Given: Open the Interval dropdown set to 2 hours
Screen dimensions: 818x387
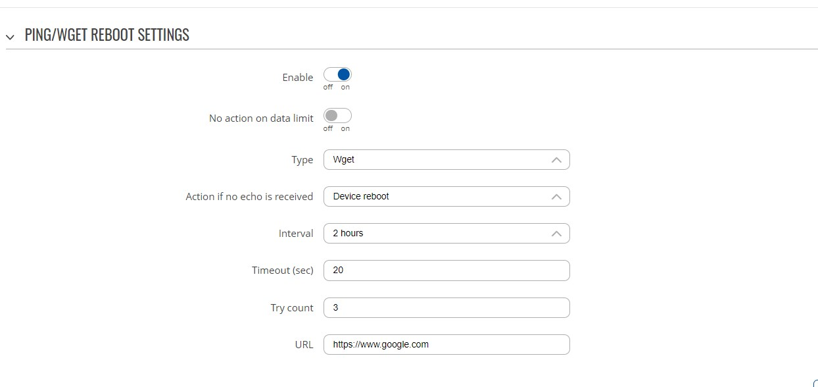Looking at the screenshot, I should [446, 233].
